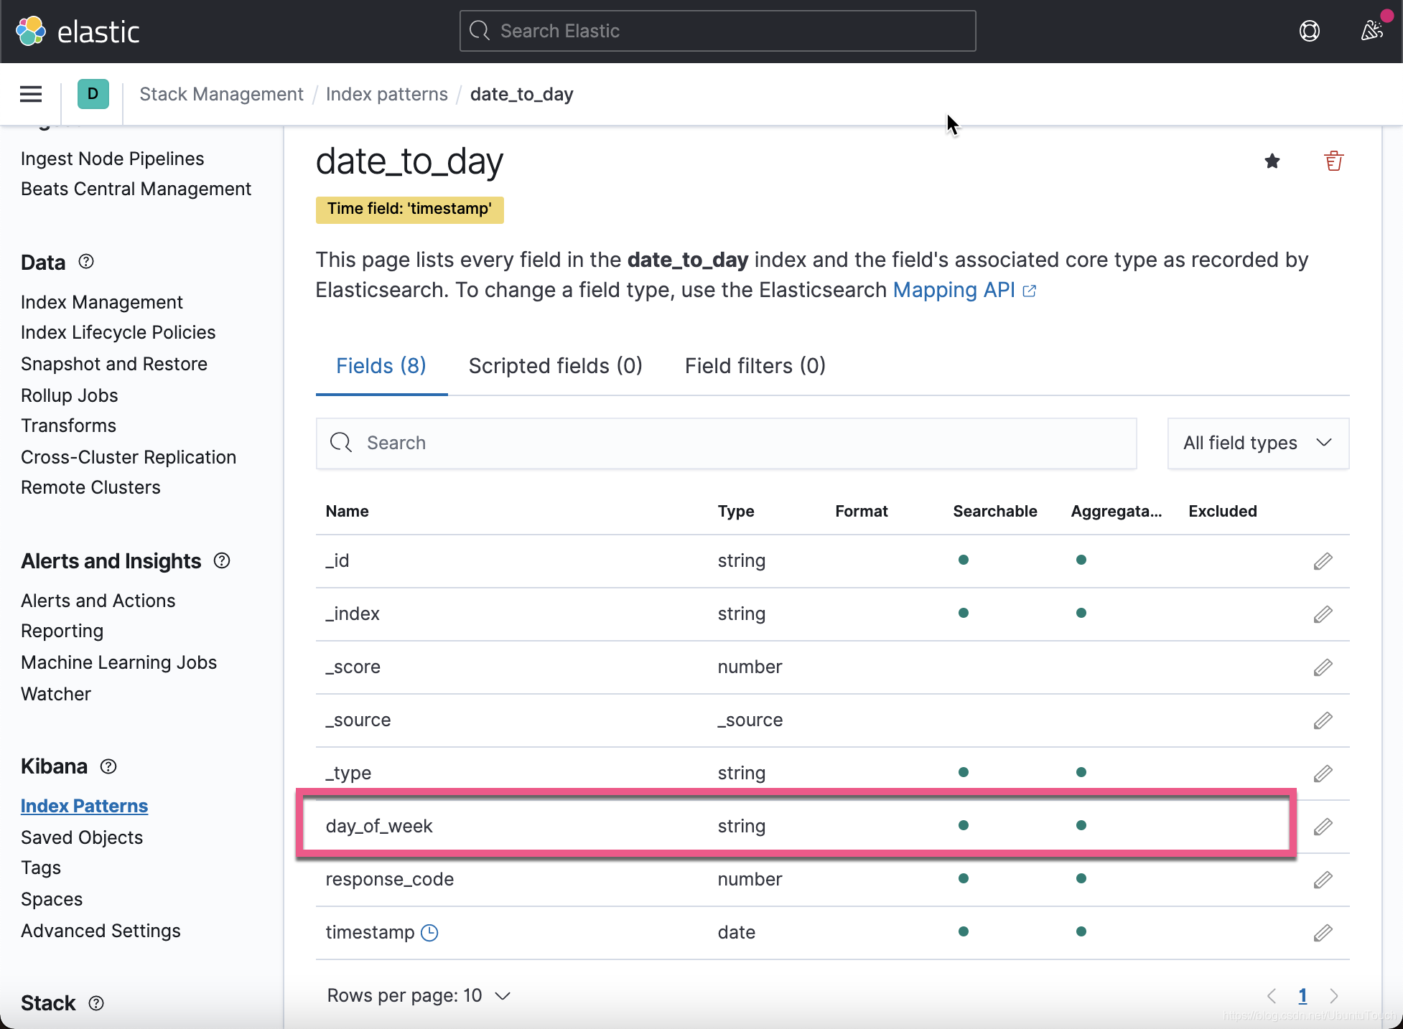Open the Help menu in the top bar
The height and width of the screenshot is (1029, 1403).
[1309, 31]
